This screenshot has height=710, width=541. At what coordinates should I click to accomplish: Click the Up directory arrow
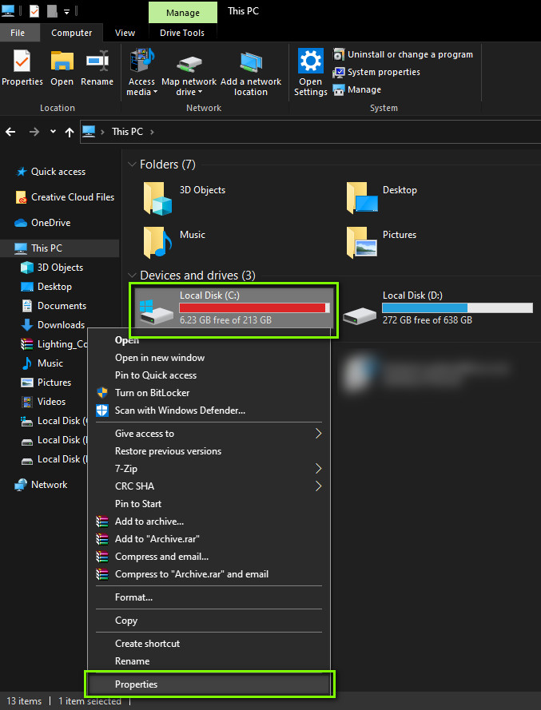click(x=70, y=132)
